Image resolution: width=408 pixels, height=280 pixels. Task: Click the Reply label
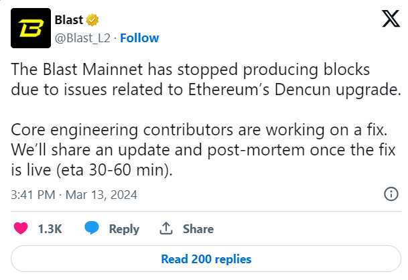pos(124,229)
